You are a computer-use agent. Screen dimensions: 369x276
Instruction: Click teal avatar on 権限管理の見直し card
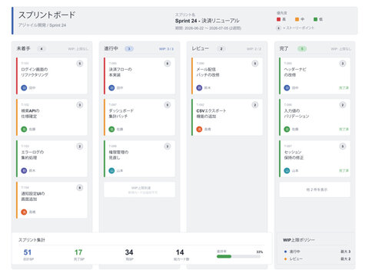point(111,170)
